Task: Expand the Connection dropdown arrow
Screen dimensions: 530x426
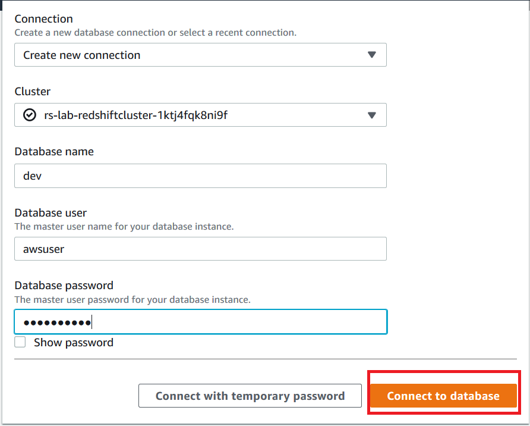Action: 372,55
